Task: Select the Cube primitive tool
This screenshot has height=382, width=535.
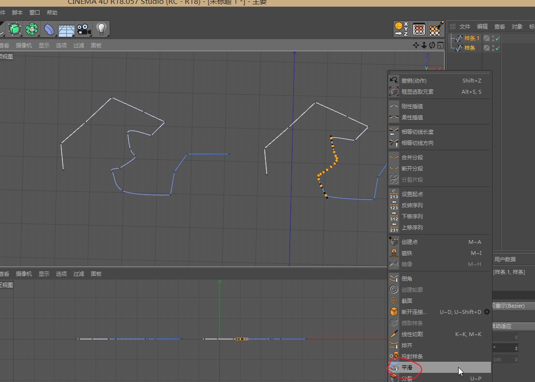Action: coord(14,29)
